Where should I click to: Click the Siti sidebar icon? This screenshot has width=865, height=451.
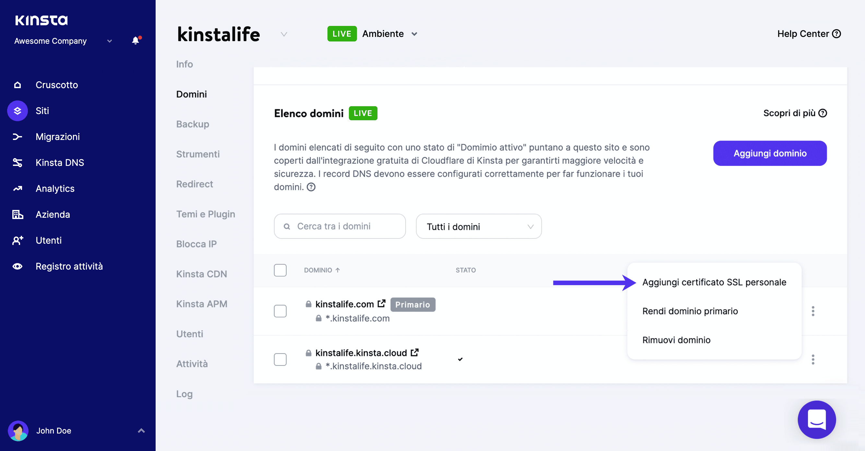17,111
